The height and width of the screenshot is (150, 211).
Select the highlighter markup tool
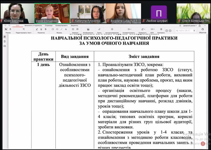pyautogui.click(x=37, y=29)
